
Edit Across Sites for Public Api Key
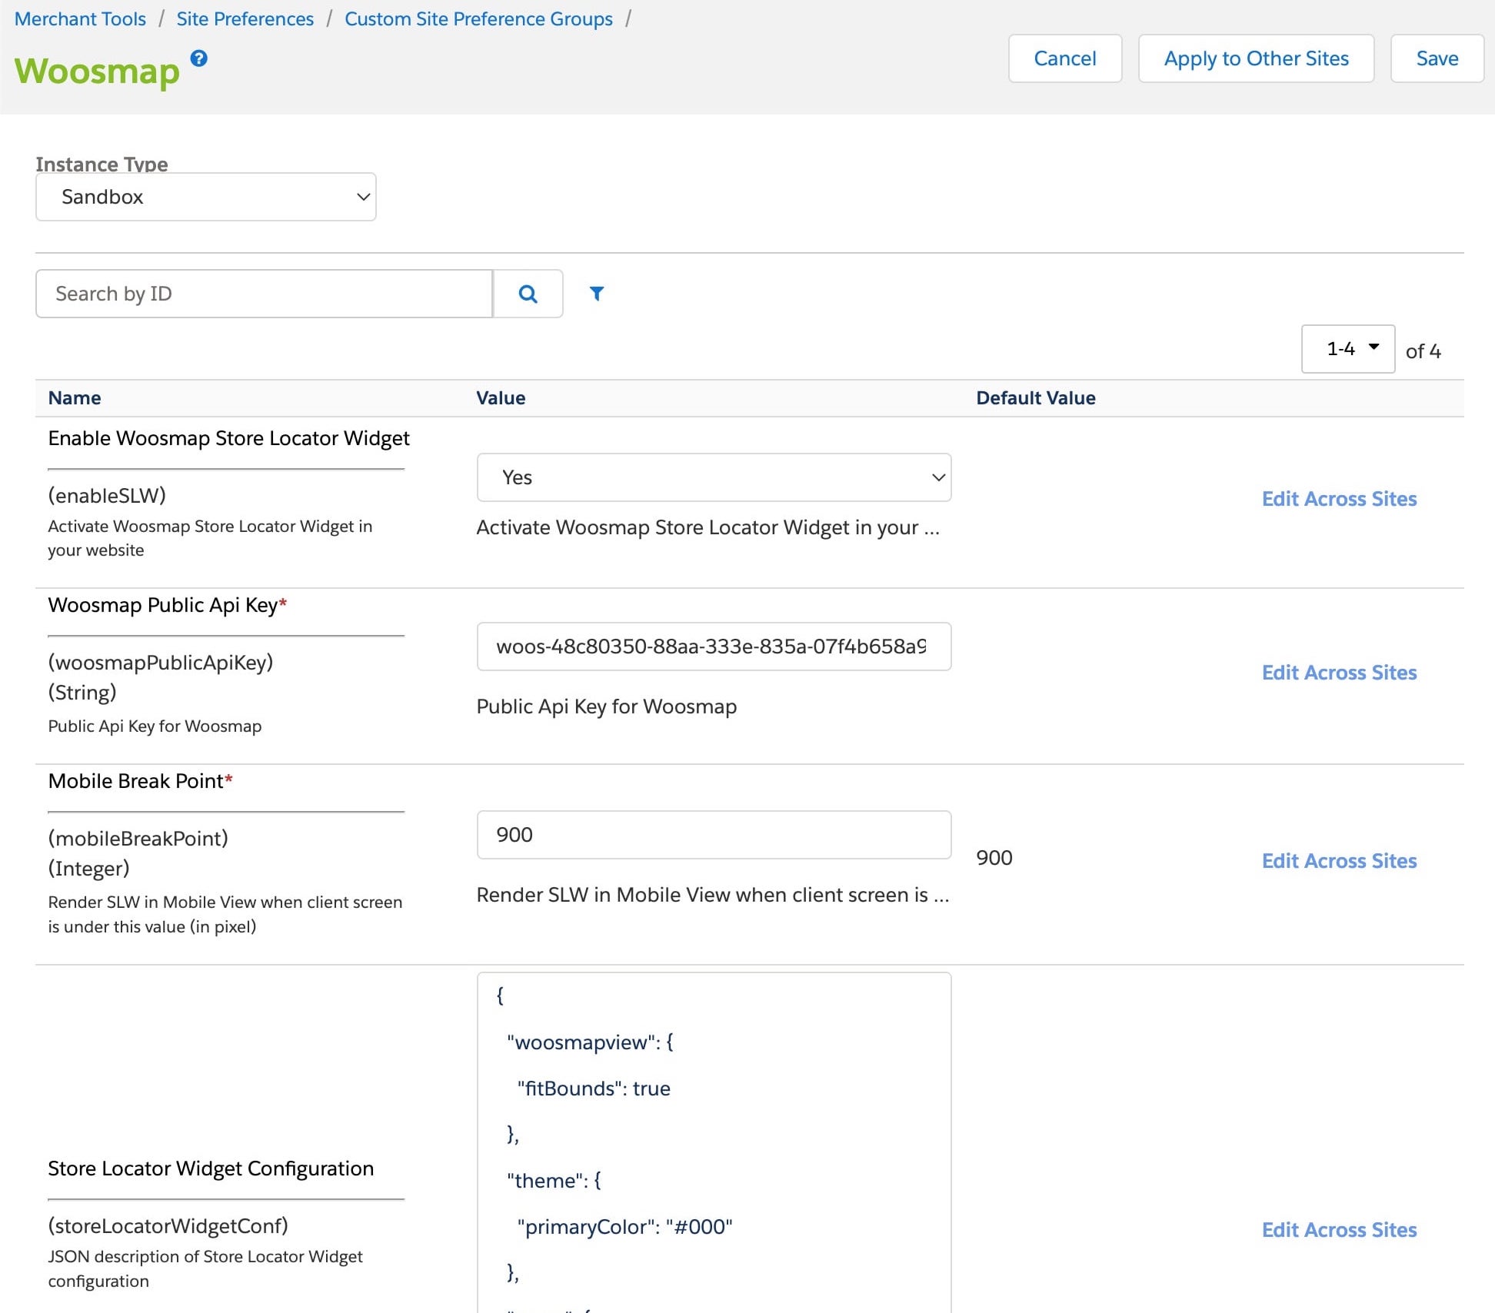click(x=1339, y=673)
